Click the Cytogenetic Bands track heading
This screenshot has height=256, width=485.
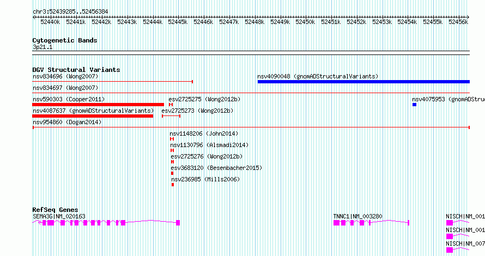[65, 40]
